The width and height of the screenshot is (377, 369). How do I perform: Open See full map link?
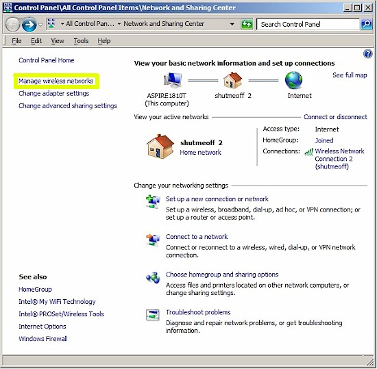coord(350,75)
